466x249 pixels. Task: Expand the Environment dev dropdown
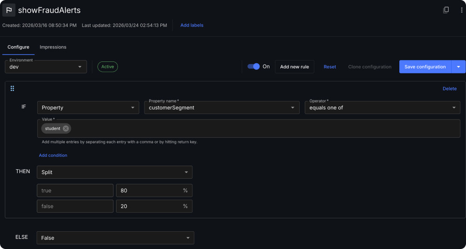[x=46, y=67]
